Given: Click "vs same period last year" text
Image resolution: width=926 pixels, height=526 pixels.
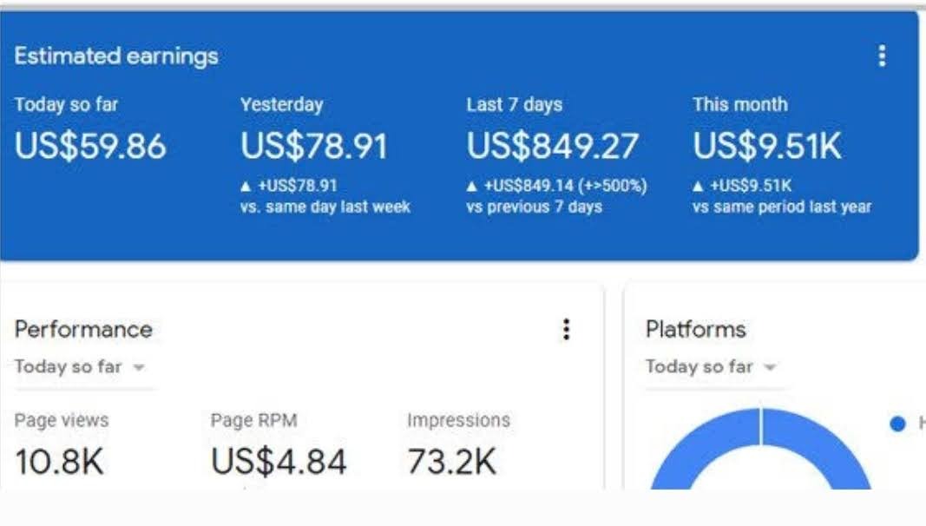Looking at the screenshot, I should pos(782,207).
